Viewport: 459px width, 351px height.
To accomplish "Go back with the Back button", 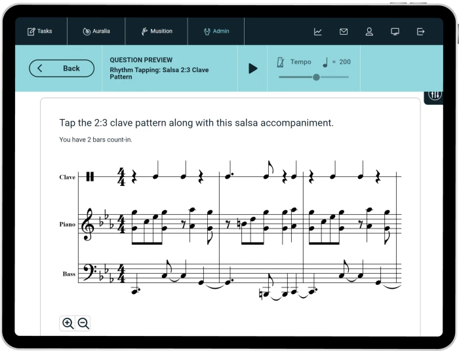I will pyautogui.click(x=62, y=68).
